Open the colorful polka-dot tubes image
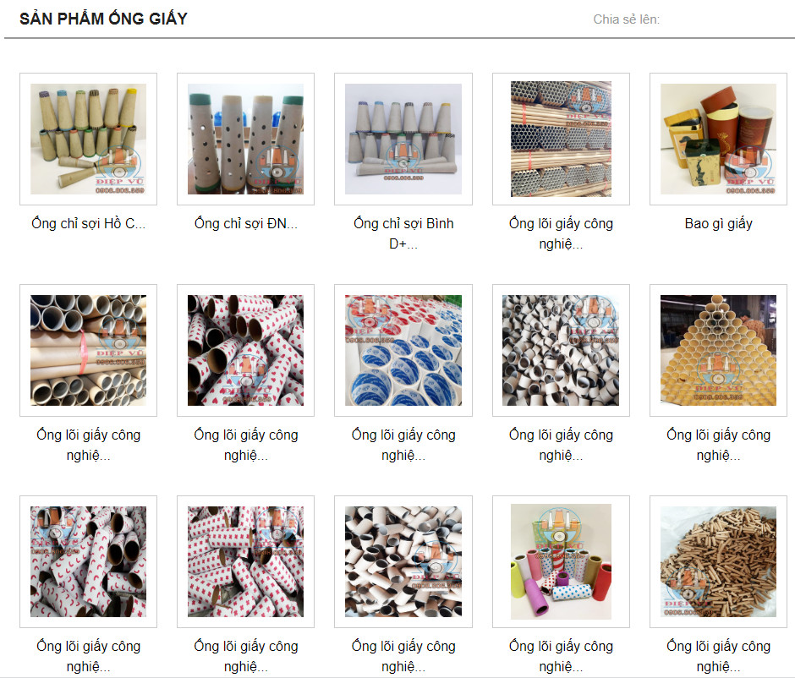Image resolution: width=795 pixels, height=678 pixels. pos(561,561)
